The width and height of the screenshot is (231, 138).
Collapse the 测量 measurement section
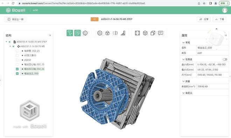point(183,81)
